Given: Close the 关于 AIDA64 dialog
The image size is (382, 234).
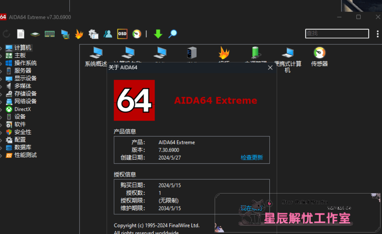Looking at the screenshot, I should tap(270, 67).
